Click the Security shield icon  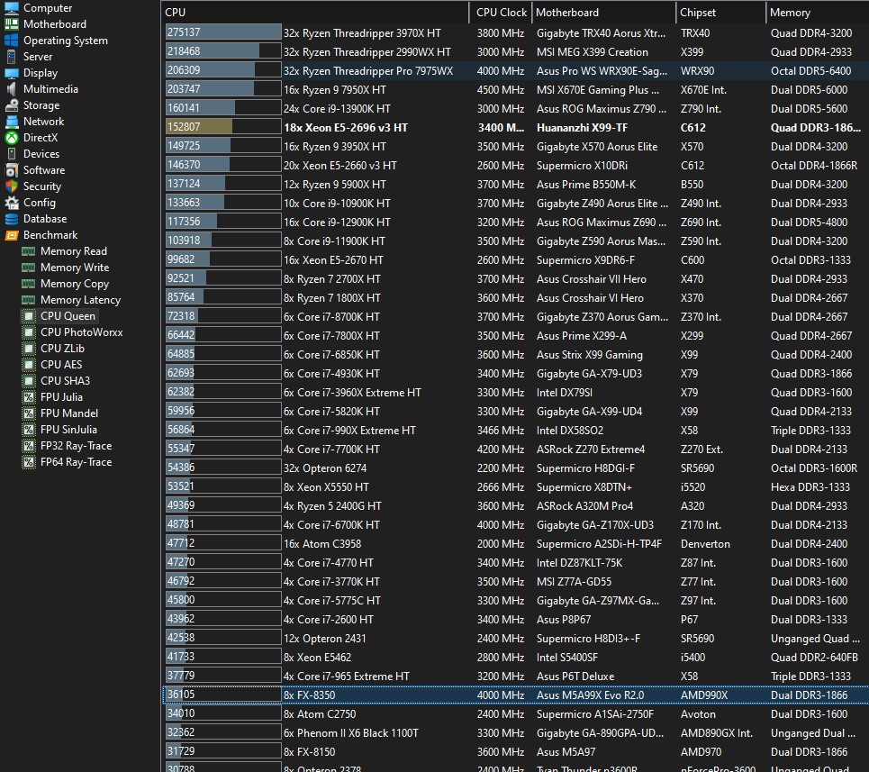(12, 186)
